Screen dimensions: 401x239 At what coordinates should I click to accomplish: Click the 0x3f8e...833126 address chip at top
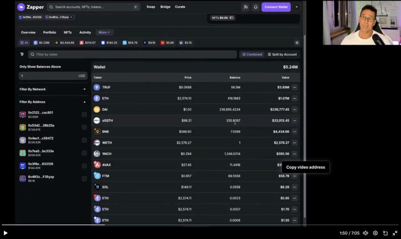[x=30, y=17]
